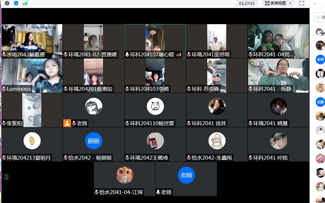Click the unmuted microphone icon on bottom 老师 tile

[x=158, y=192]
